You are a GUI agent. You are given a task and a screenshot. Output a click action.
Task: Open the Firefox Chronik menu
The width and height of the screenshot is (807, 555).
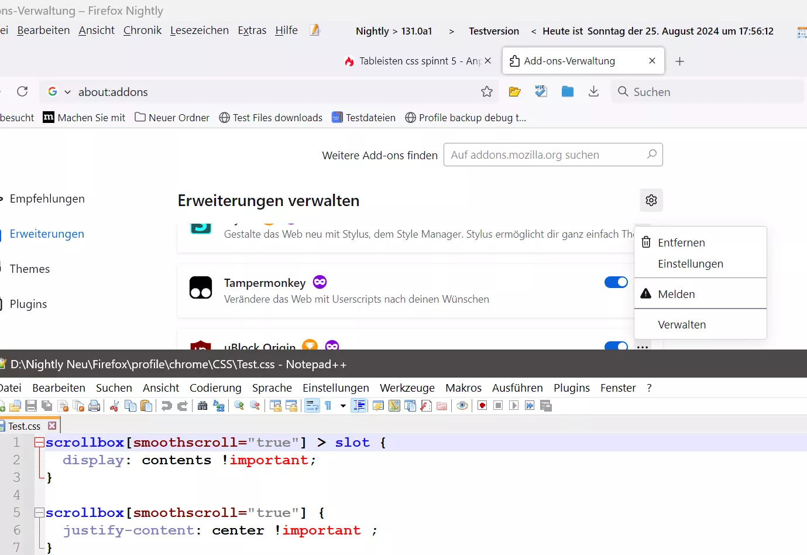tap(142, 30)
